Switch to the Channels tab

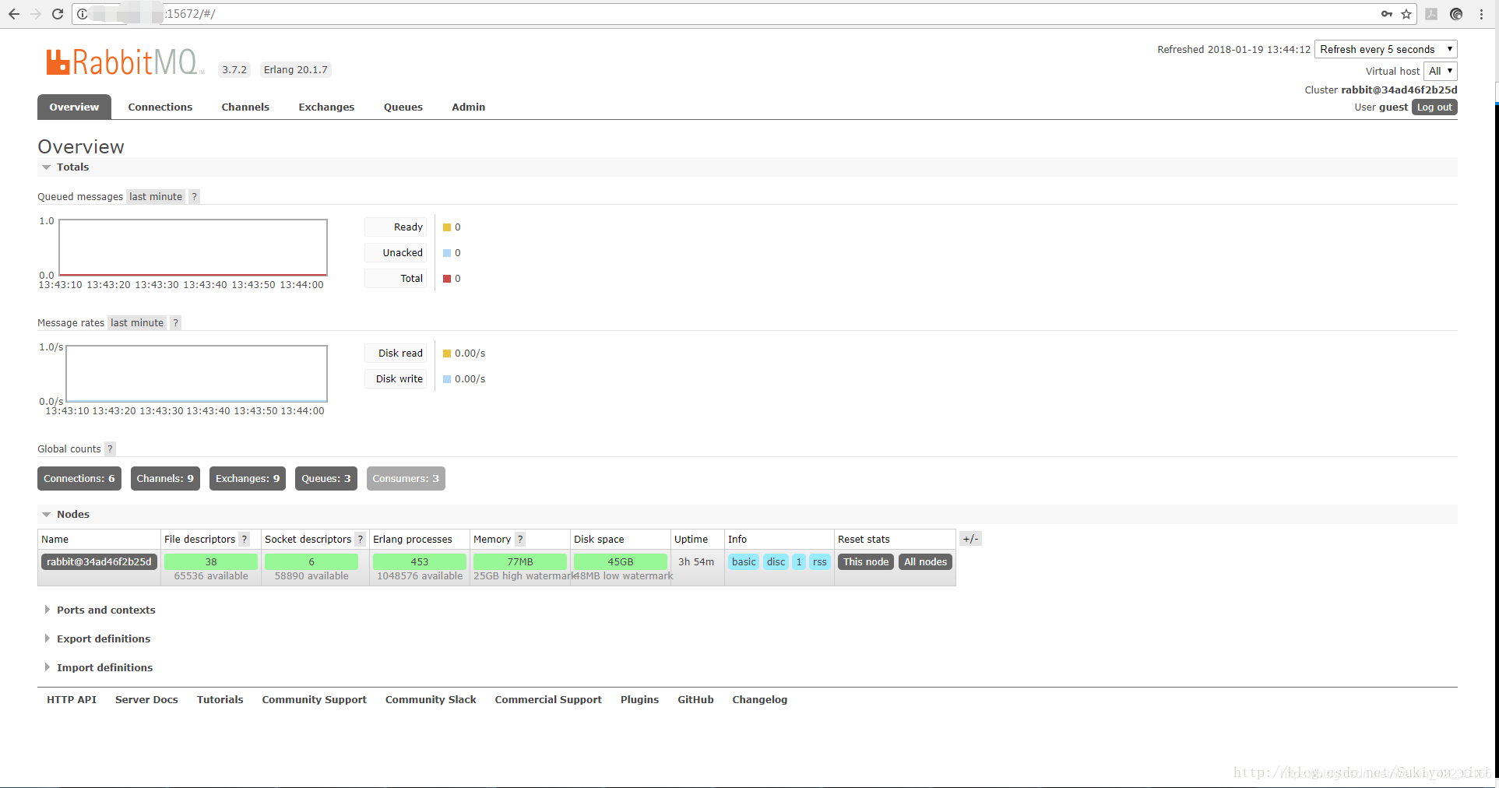[x=245, y=107]
